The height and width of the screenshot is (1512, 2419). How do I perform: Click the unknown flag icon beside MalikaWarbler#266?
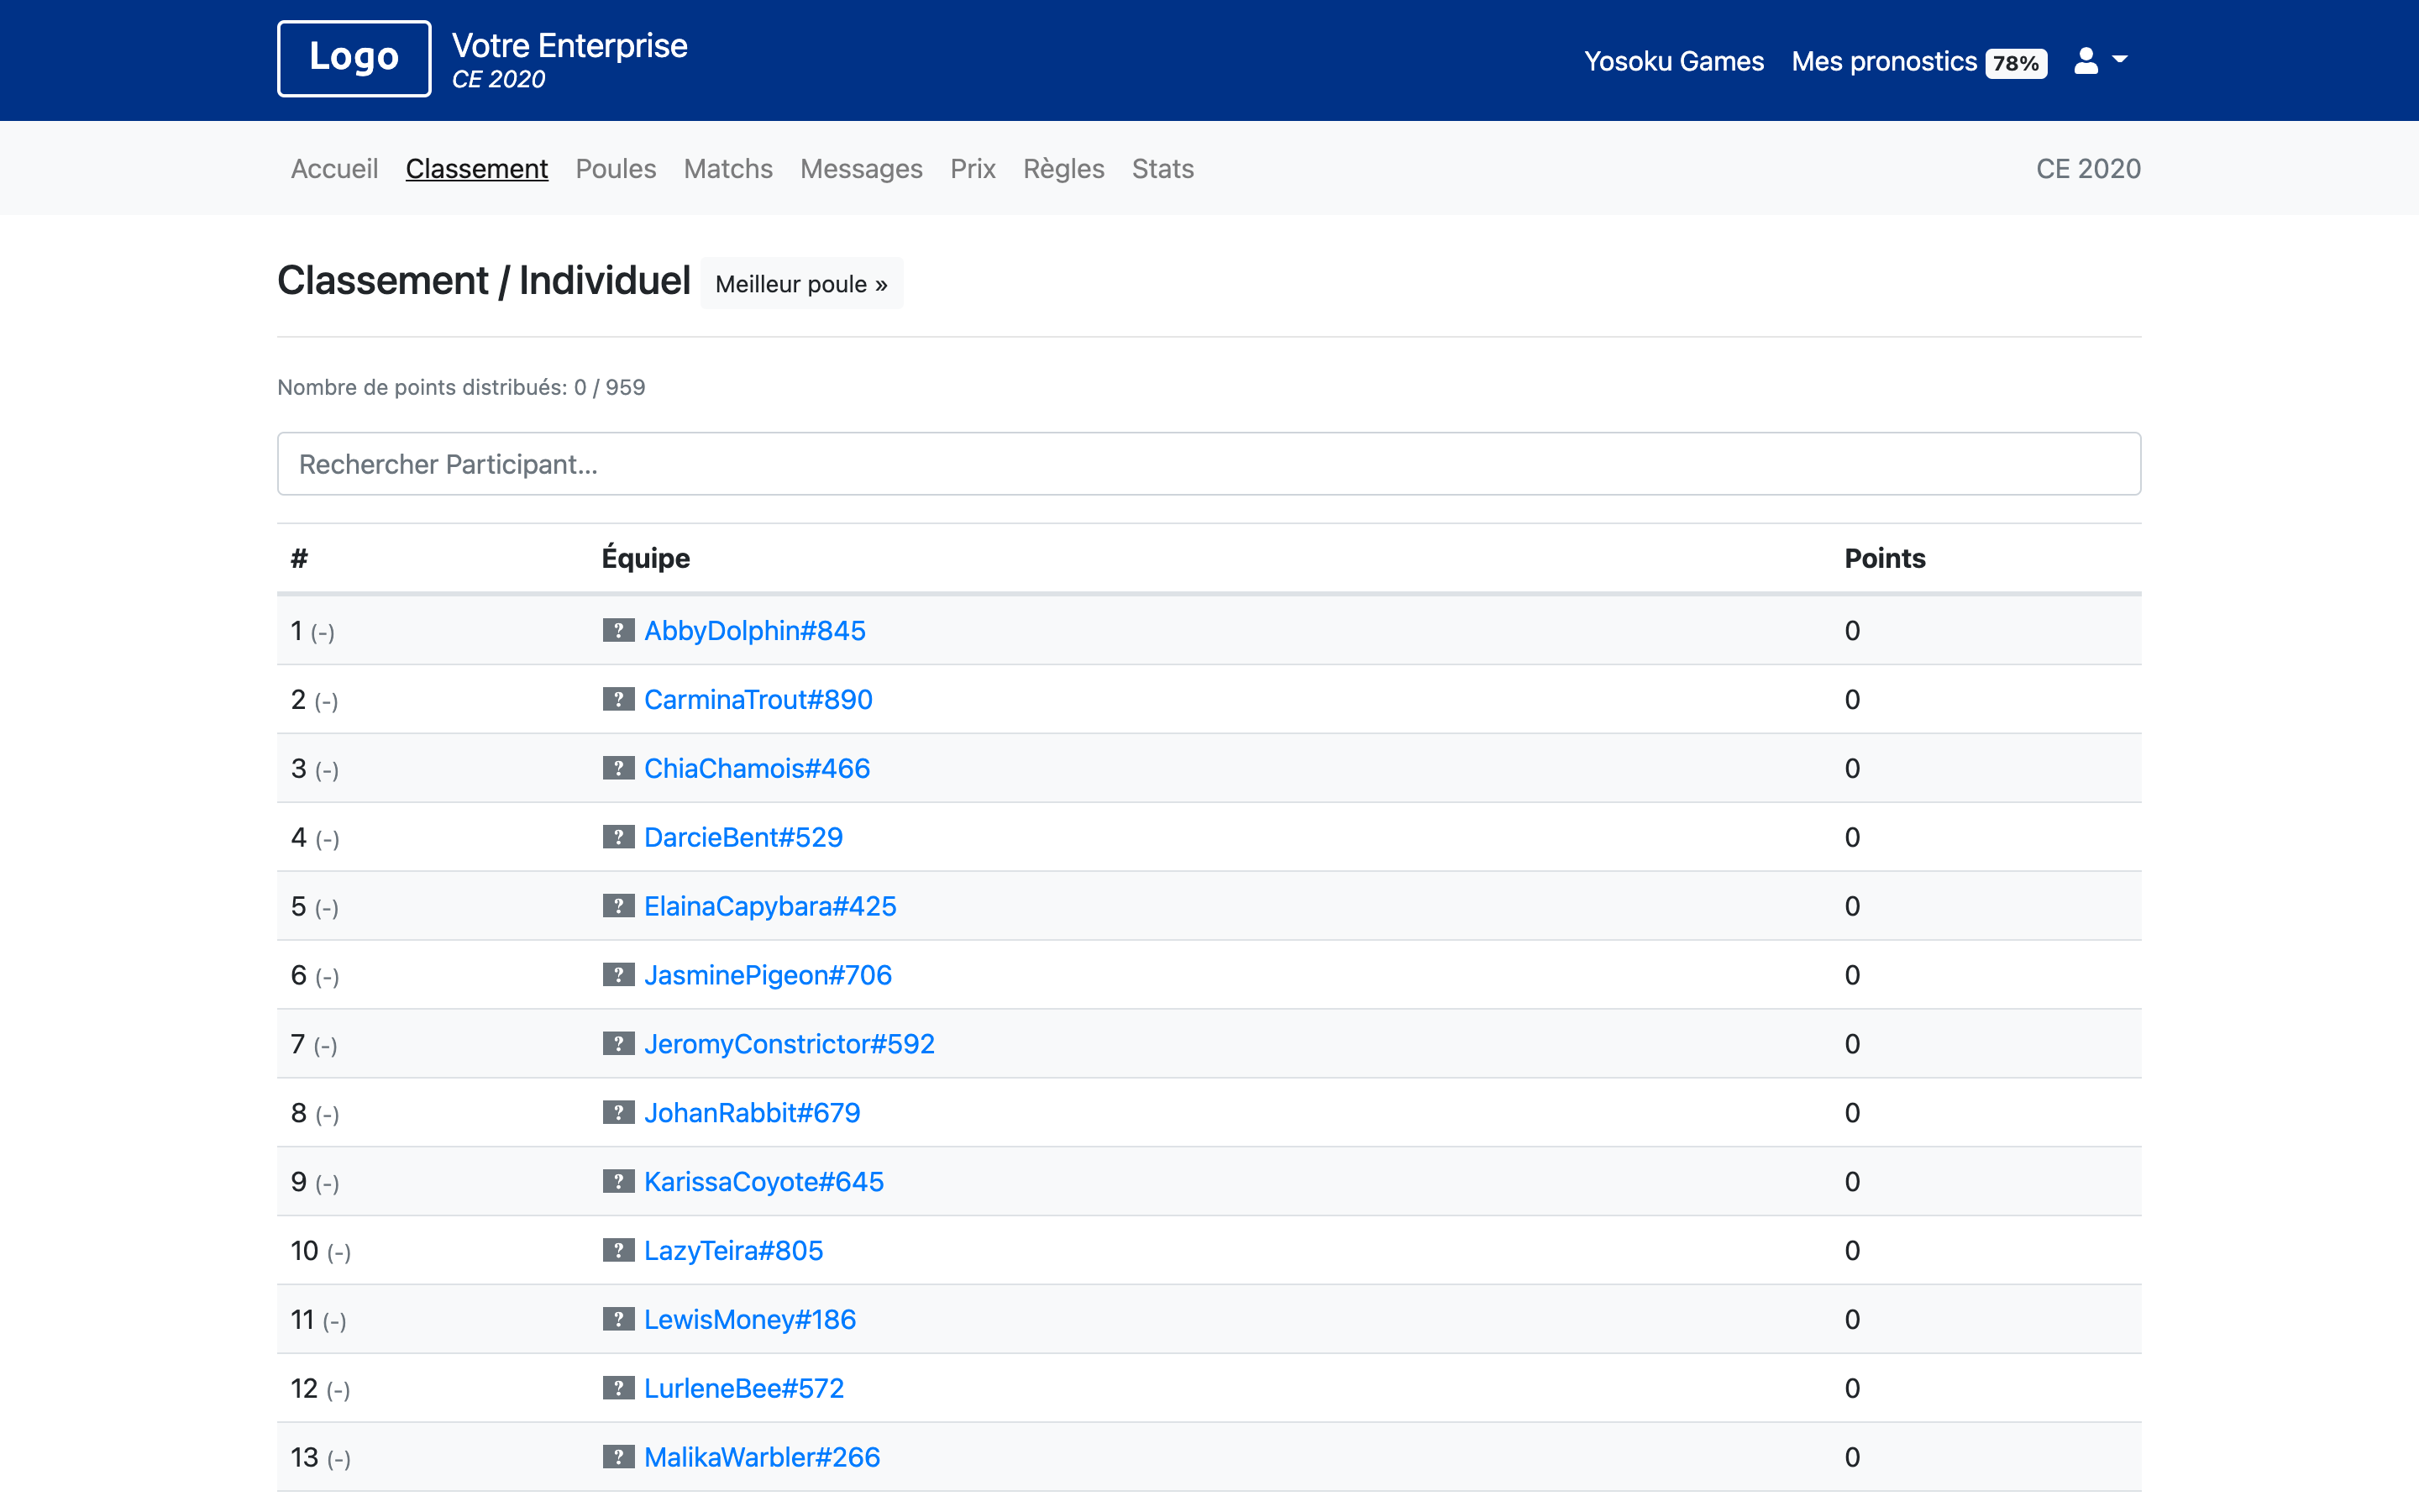[x=617, y=1458]
